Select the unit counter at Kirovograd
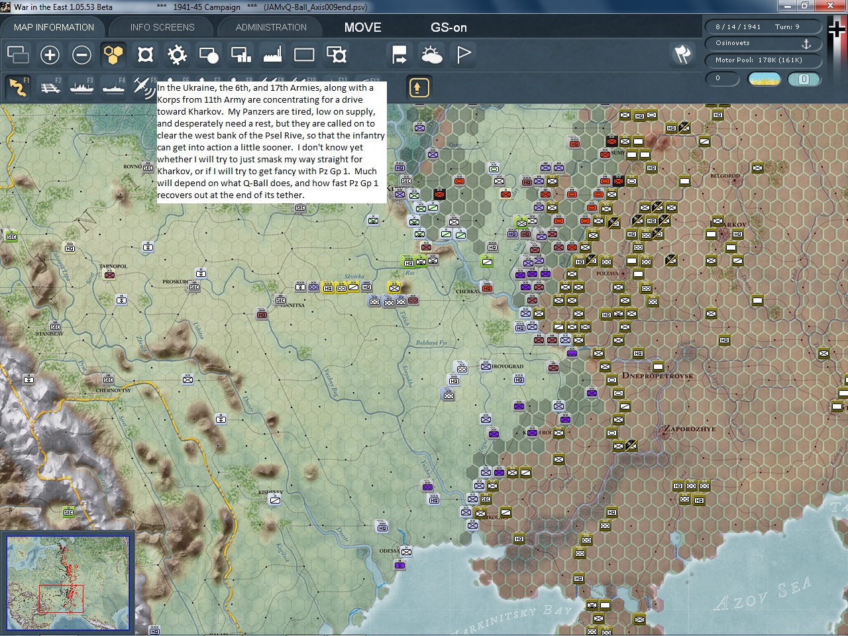 point(486,366)
